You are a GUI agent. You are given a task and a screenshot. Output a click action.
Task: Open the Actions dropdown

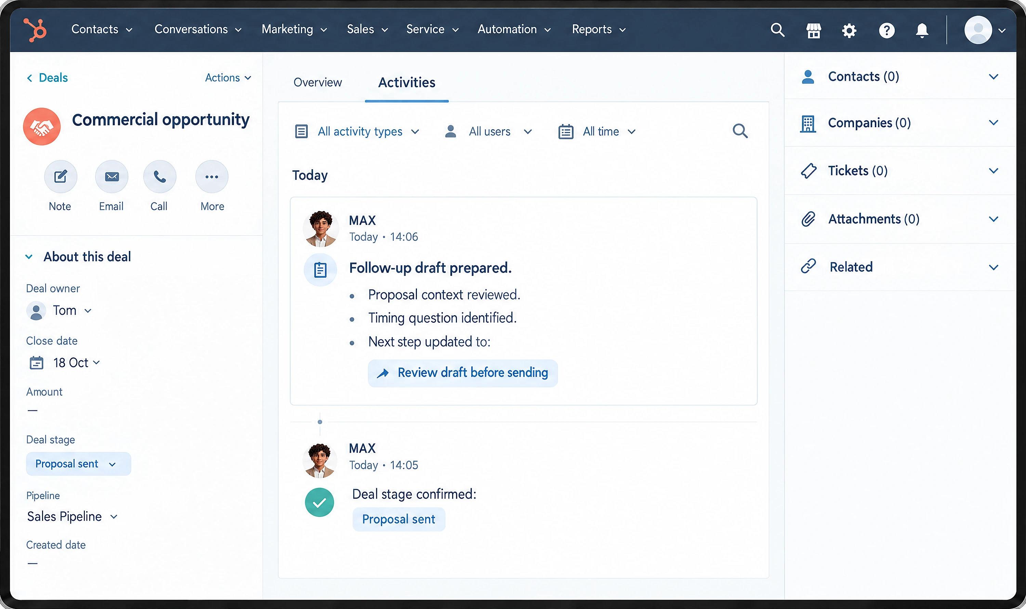pos(228,78)
